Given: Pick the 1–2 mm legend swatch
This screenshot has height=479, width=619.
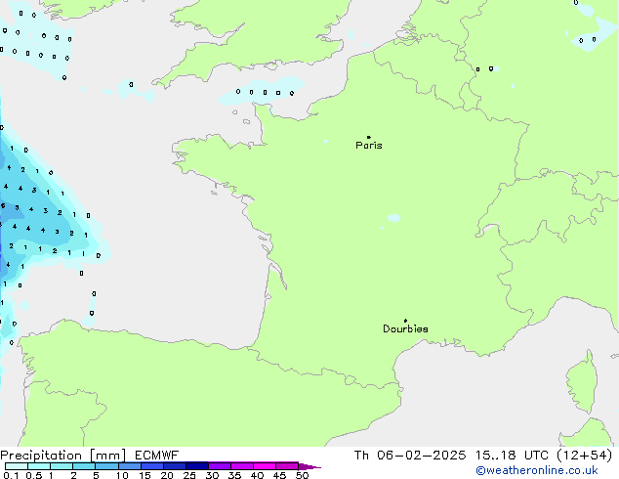Looking at the screenshot, I should pos(62,466).
